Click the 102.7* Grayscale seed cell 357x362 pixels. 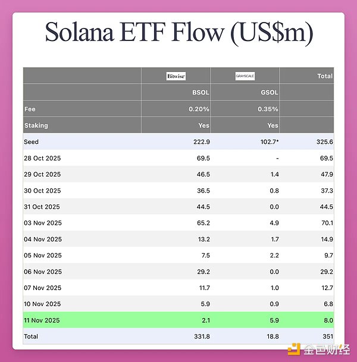coord(268,142)
